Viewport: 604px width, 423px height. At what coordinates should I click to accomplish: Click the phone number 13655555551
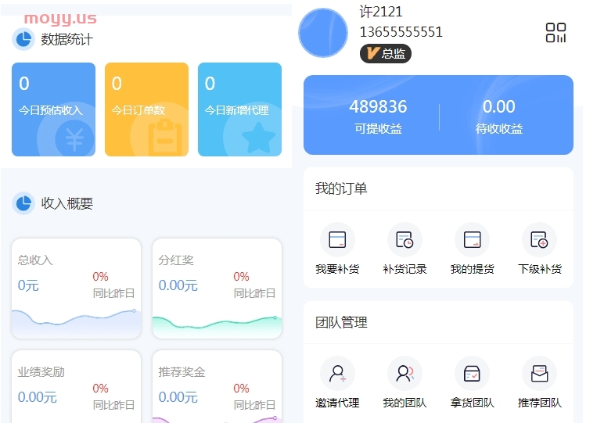[x=401, y=32]
